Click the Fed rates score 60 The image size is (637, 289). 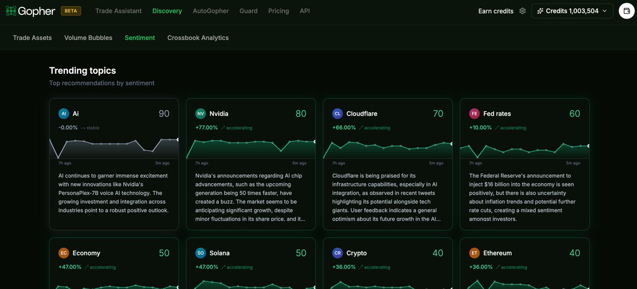pos(575,113)
